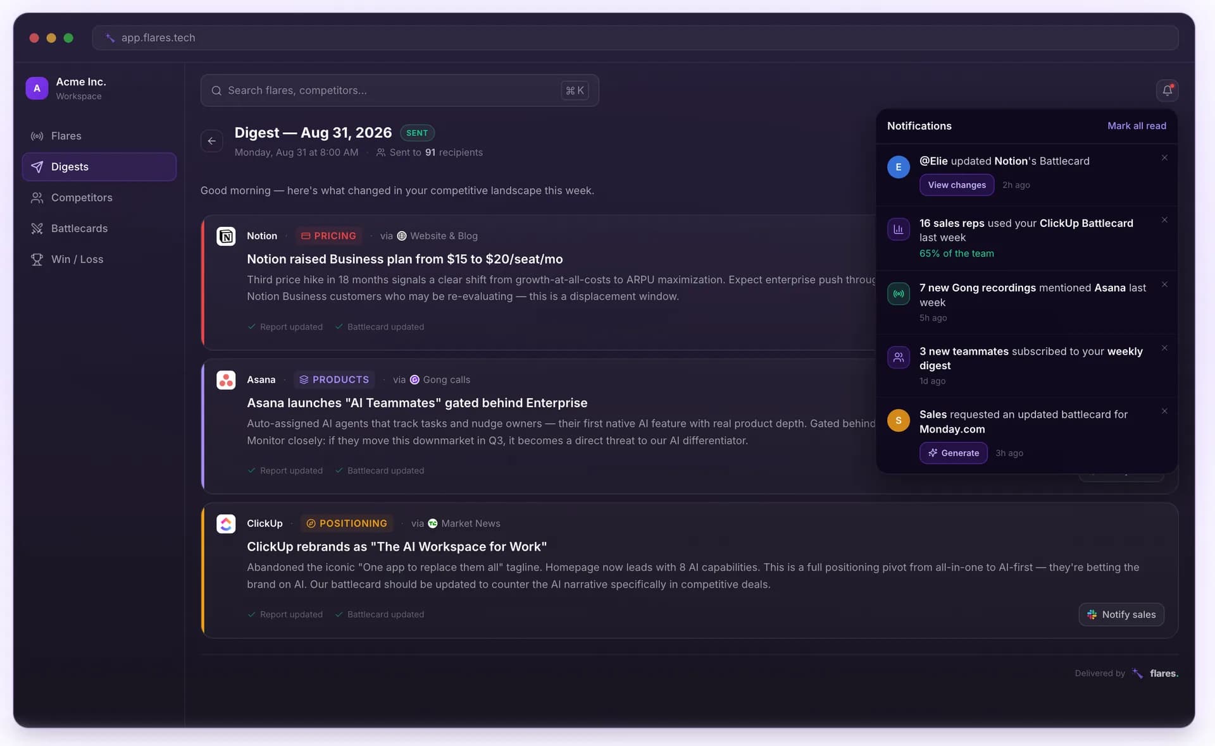The width and height of the screenshot is (1215, 746).
Task: Open the ClickUp rebrand headline
Action: point(397,547)
